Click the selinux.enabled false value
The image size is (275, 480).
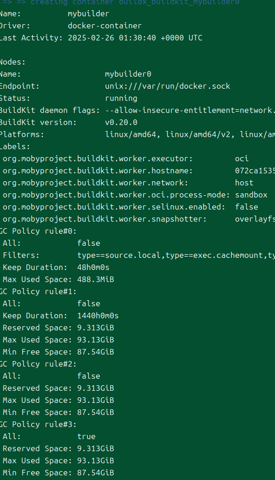[247, 207]
